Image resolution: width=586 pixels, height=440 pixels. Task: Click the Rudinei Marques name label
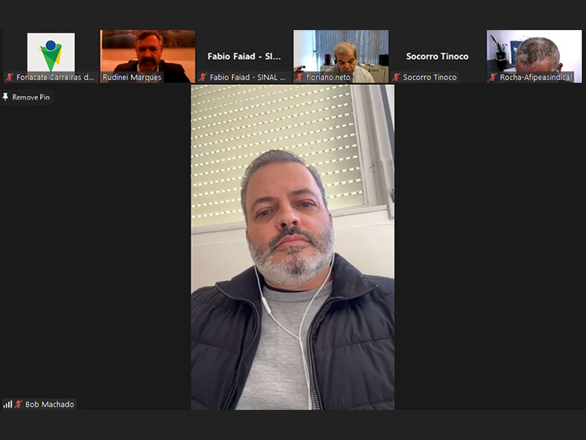coord(132,77)
